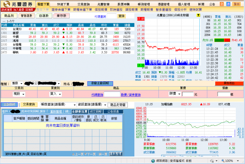Open the 個股報價 submenu item

101,10
